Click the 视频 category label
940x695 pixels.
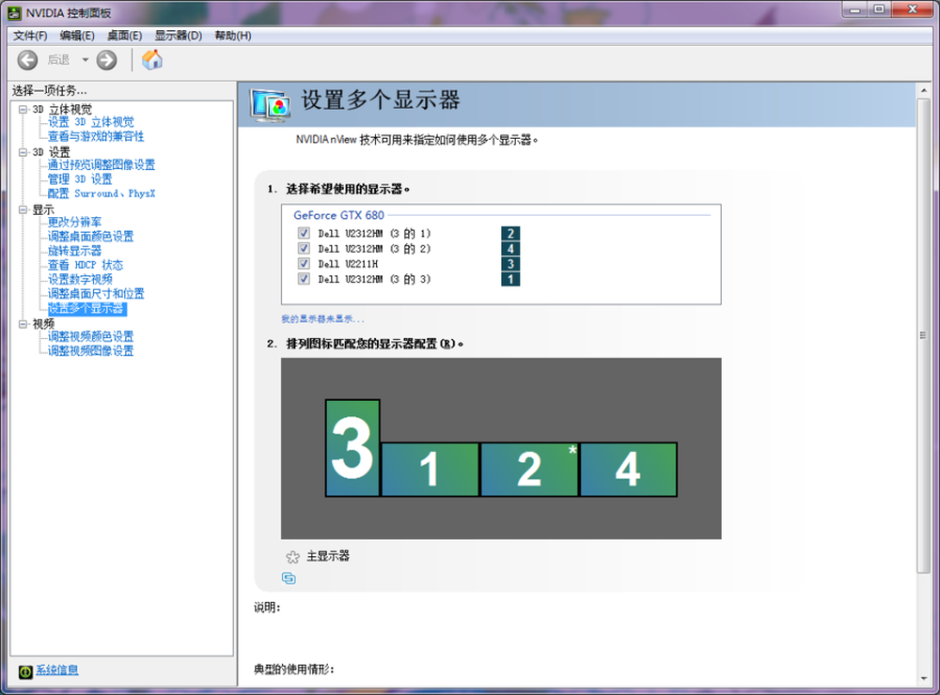click(x=43, y=324)
